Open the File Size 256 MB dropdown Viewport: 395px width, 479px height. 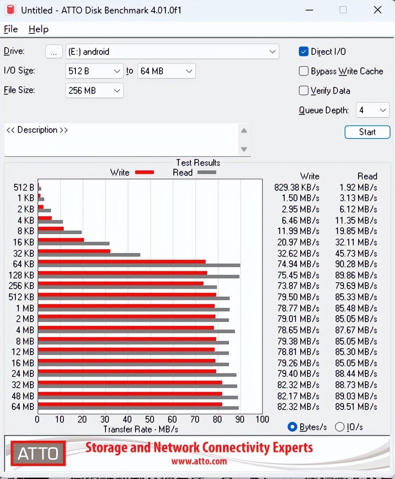pos(94,90)
